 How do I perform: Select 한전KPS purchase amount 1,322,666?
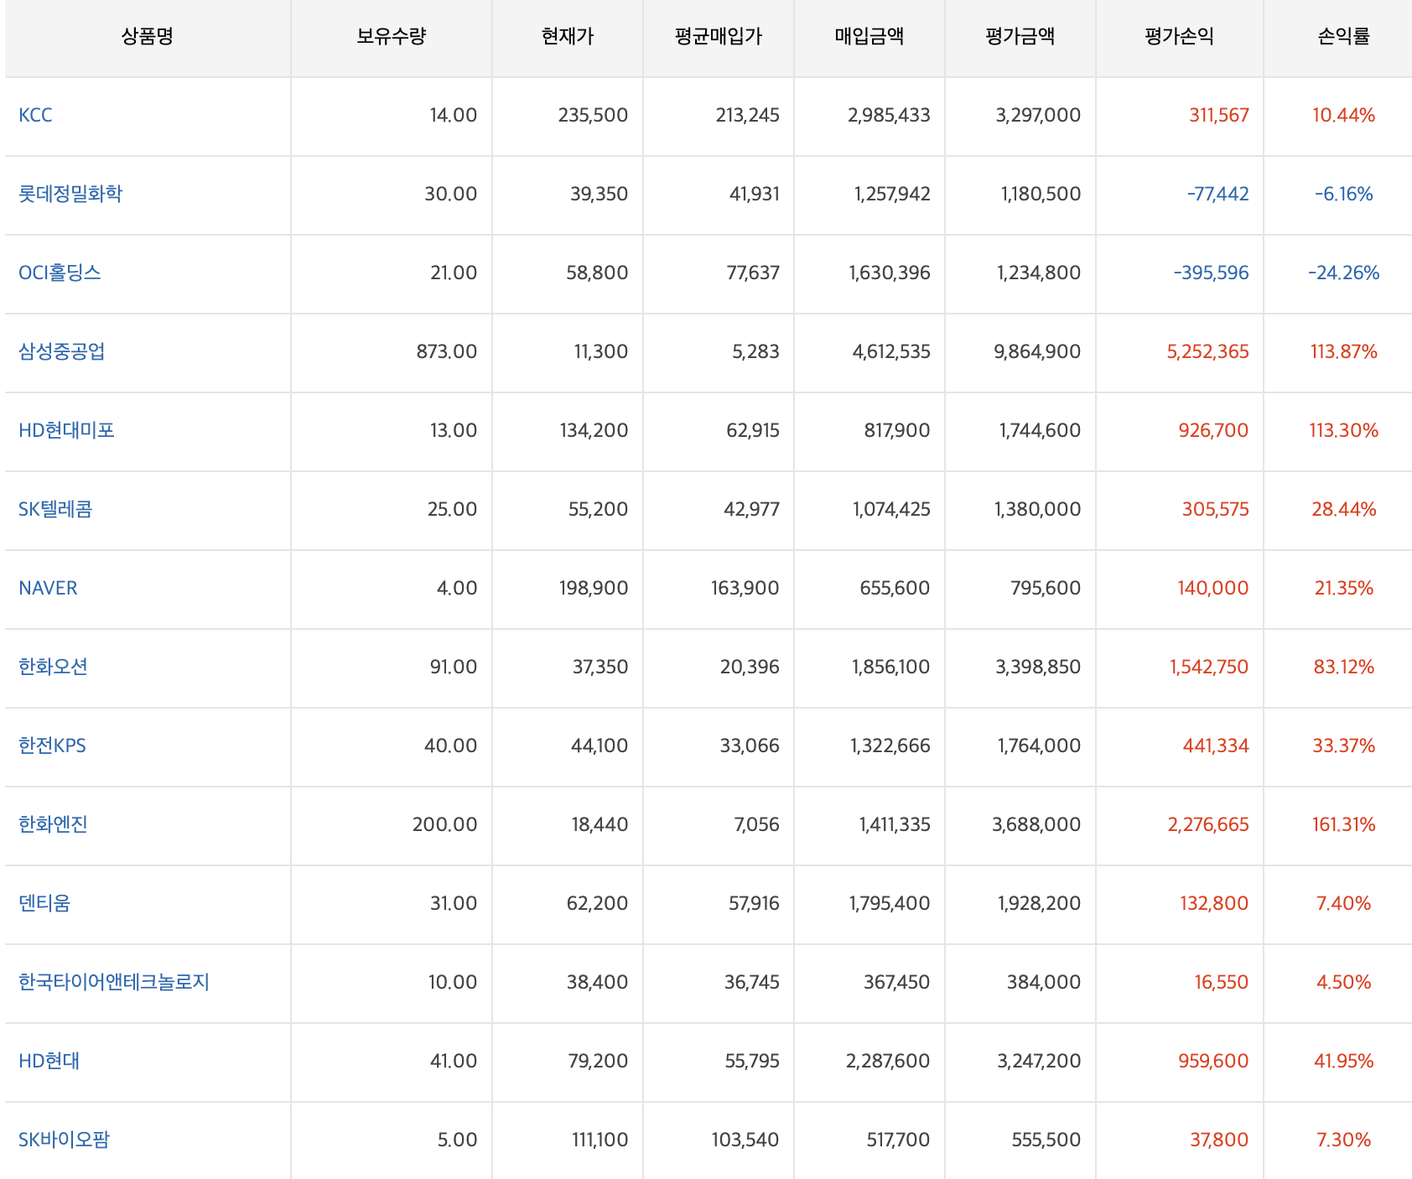tap(890, 746)
